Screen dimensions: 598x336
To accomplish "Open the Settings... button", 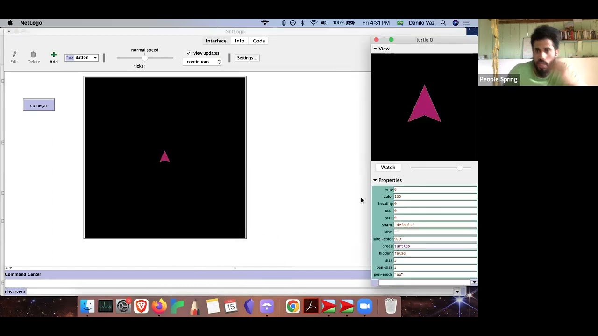I will [x=247, y=58].
